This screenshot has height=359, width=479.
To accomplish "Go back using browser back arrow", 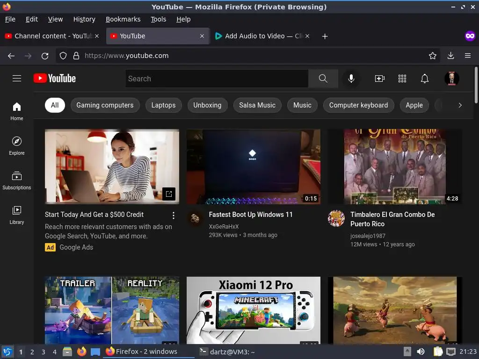I will [x=11, y=56].
